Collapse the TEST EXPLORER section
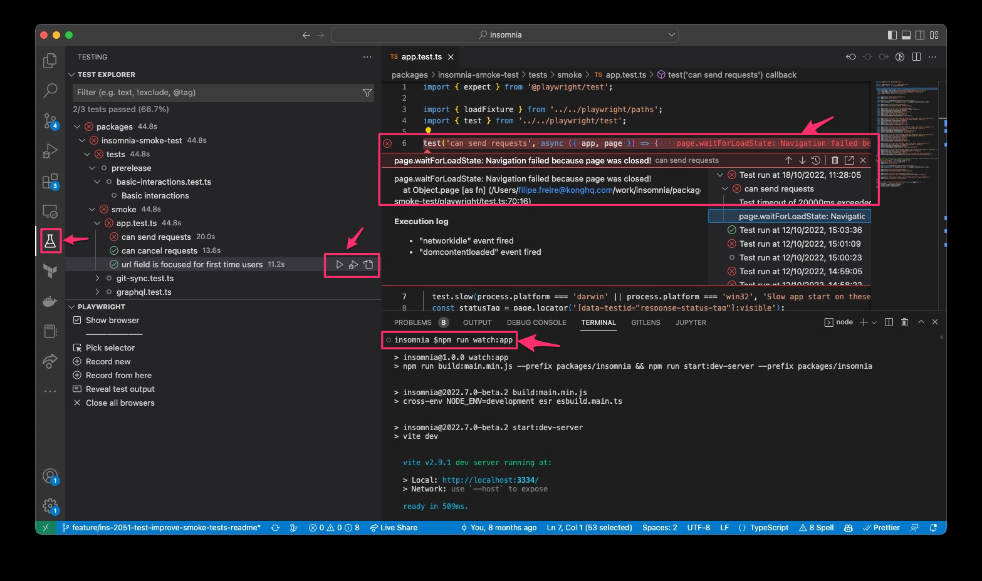982x581 pixels. [71, 75]
